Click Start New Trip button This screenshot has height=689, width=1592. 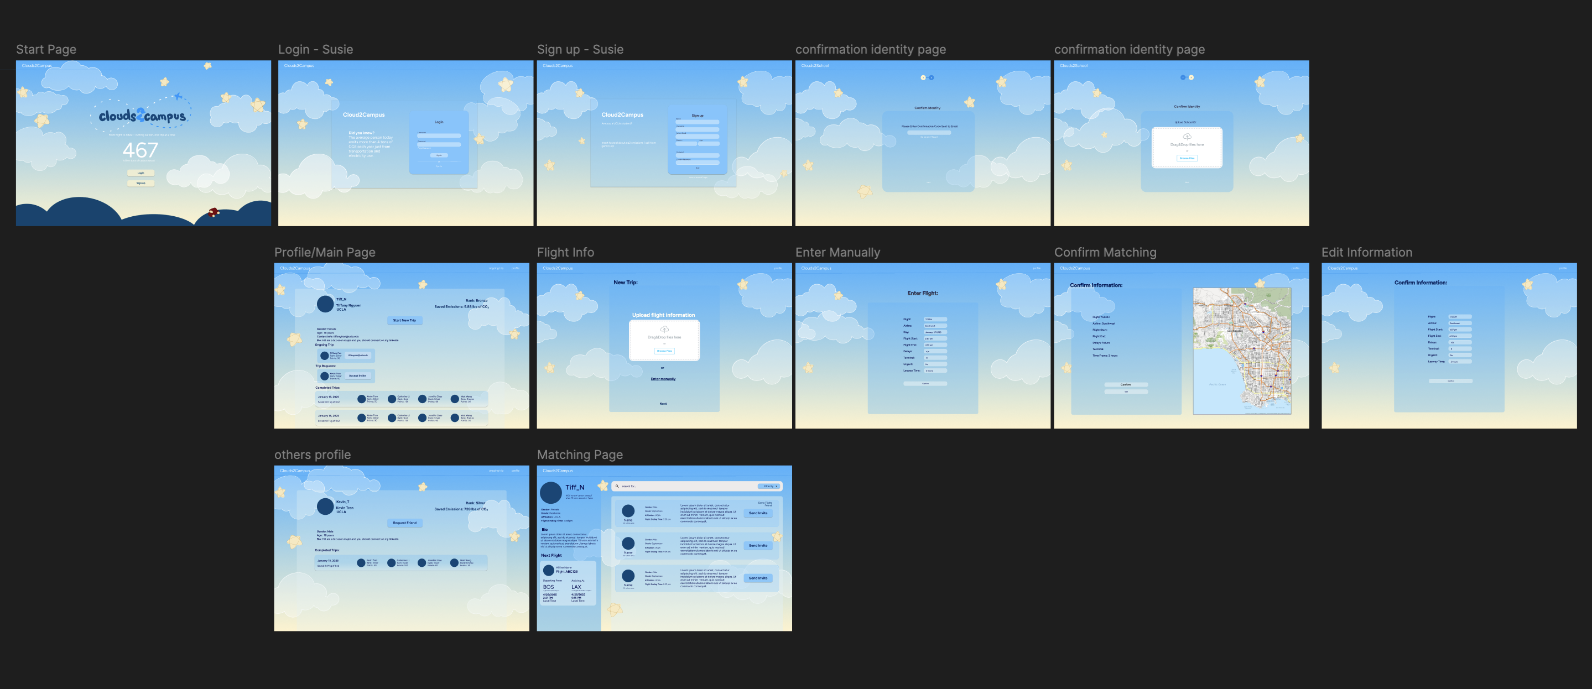[405, 320]
